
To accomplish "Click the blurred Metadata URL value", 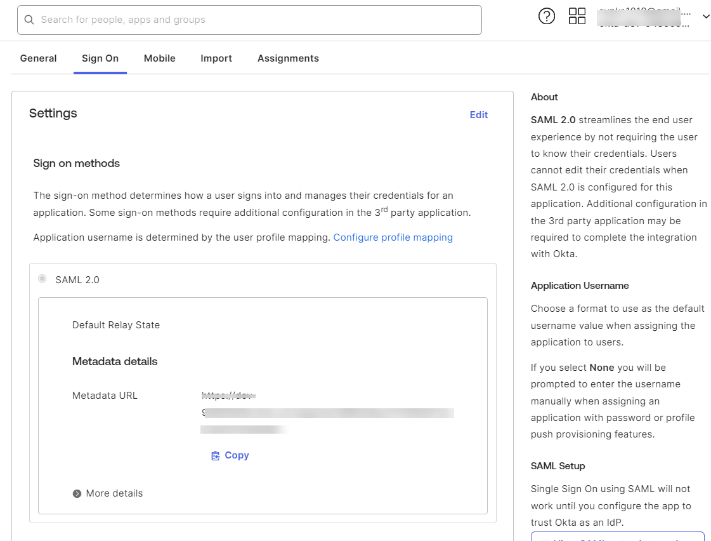I will click(x=327, y=413).
